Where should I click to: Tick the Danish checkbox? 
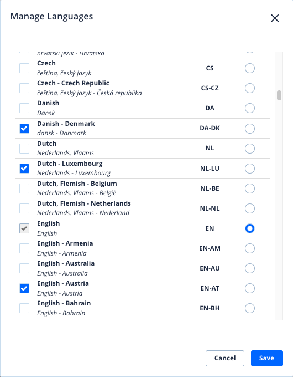[x=24, y=108]
